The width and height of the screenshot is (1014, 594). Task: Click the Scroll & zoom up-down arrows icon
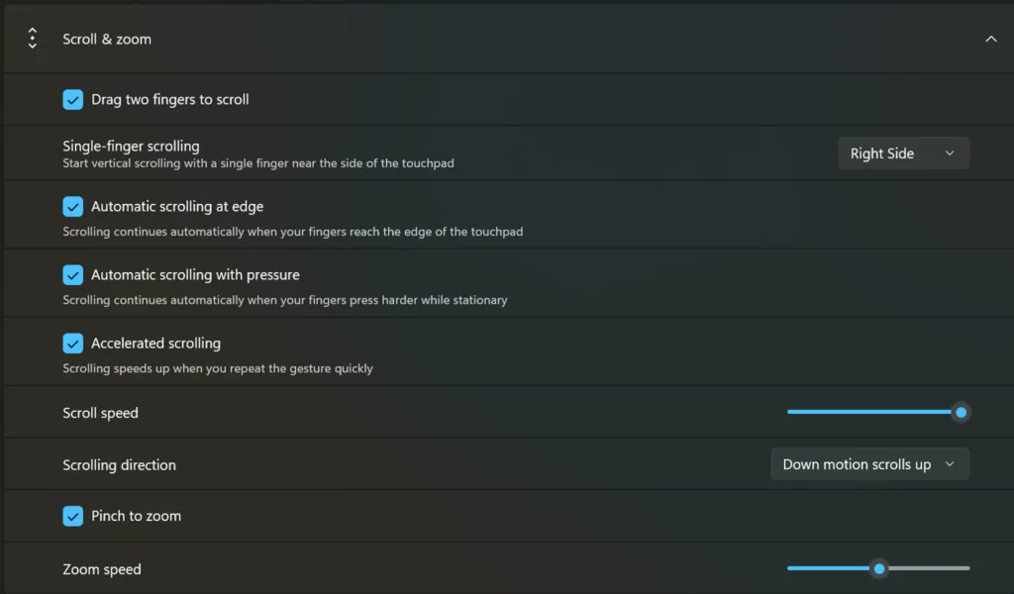point(33,39)
